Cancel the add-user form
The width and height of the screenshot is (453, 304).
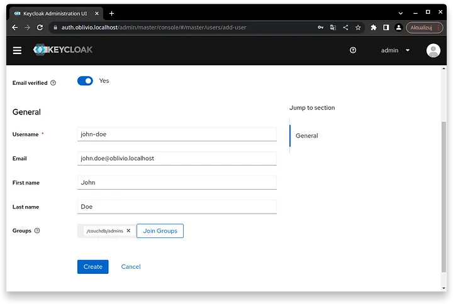click(x=131, y=266)
